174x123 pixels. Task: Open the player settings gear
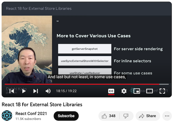(124, 91)
